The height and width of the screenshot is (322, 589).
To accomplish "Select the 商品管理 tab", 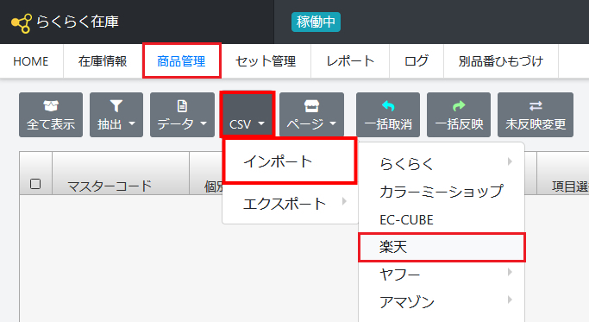I will tap(181, 61).
